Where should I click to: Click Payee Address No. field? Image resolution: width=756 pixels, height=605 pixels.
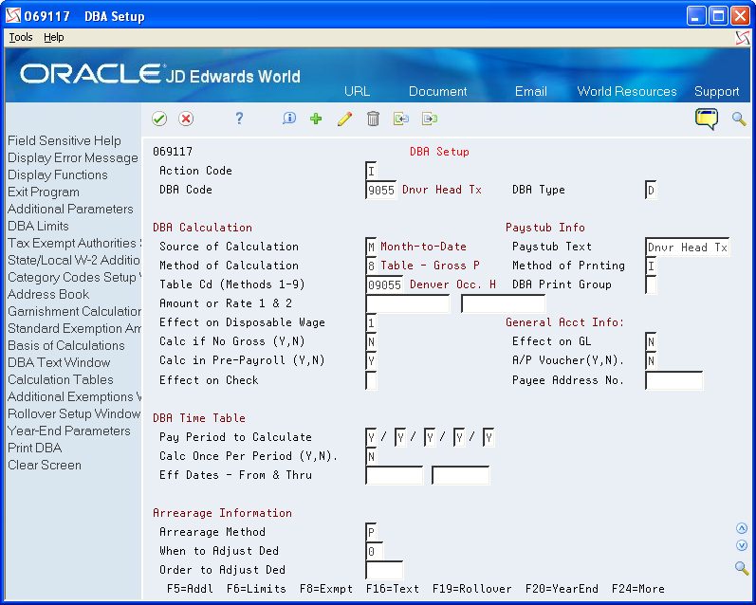(673, 380)
